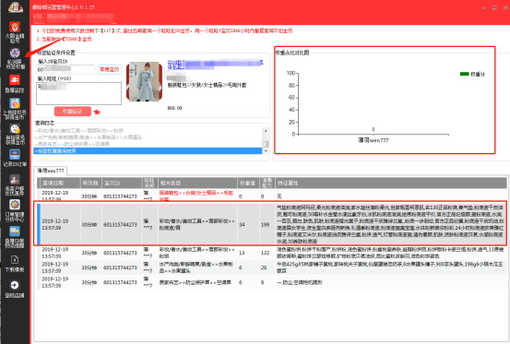Click the 常用宝贝 button
This screenshot has width=510, height=344.
pyautogui.click(x=110, y=69)
